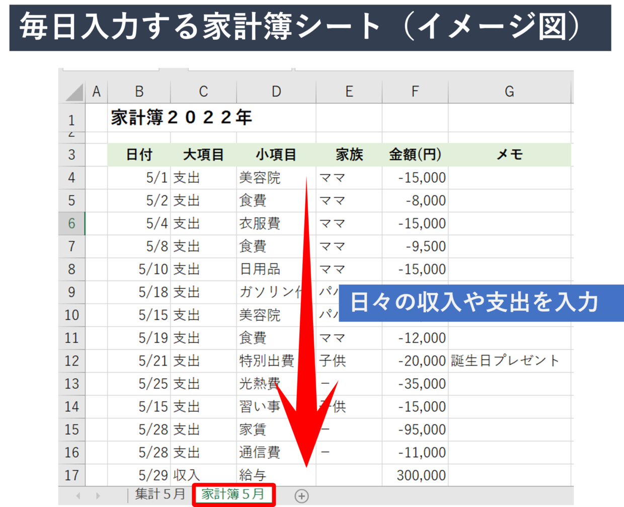This screenshot has height=507, width=624.
Task: Select column F header
Action: [x=415, y=92]
